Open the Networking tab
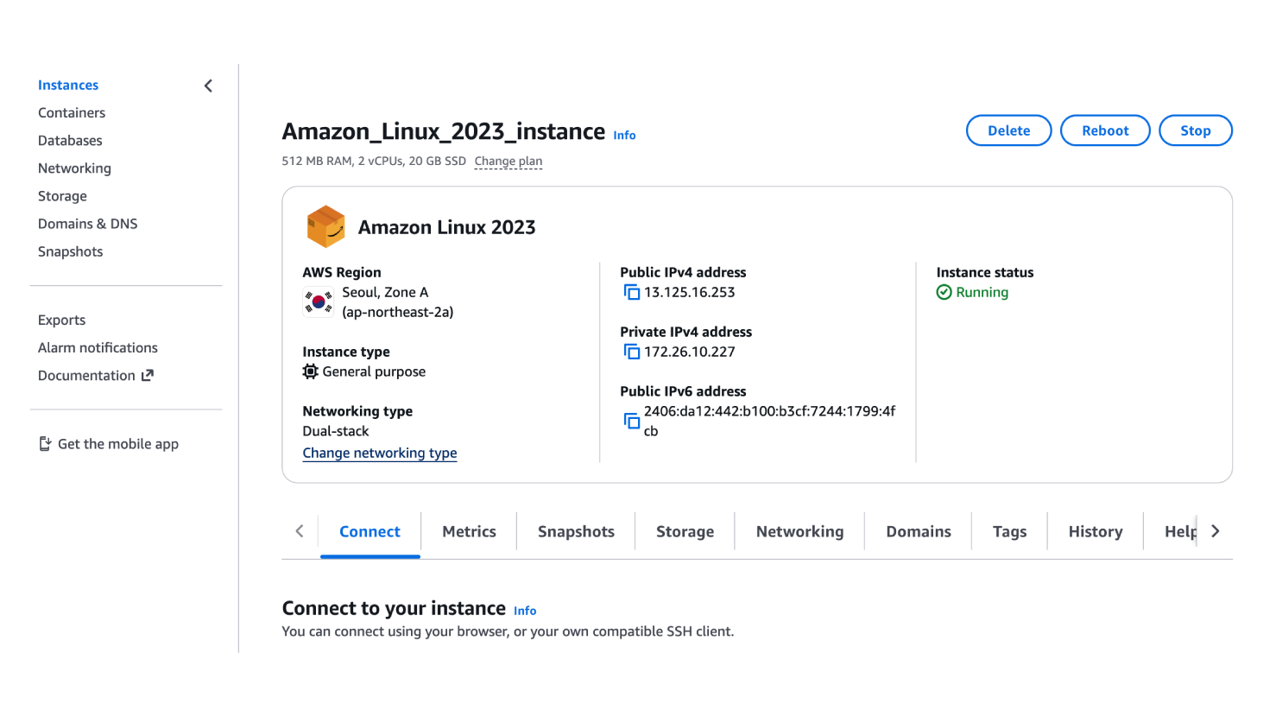The height and width of the screenshot is (717, 1276). pos(799,531)
